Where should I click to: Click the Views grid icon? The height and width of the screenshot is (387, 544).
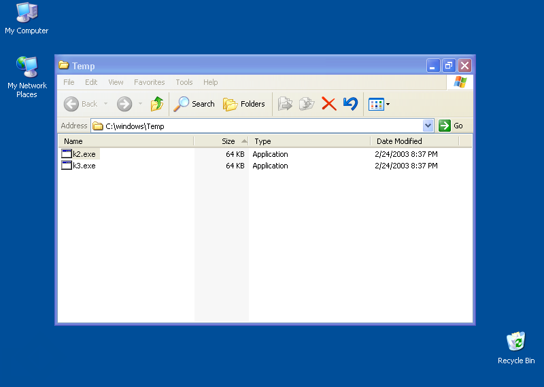click(376, 104)
